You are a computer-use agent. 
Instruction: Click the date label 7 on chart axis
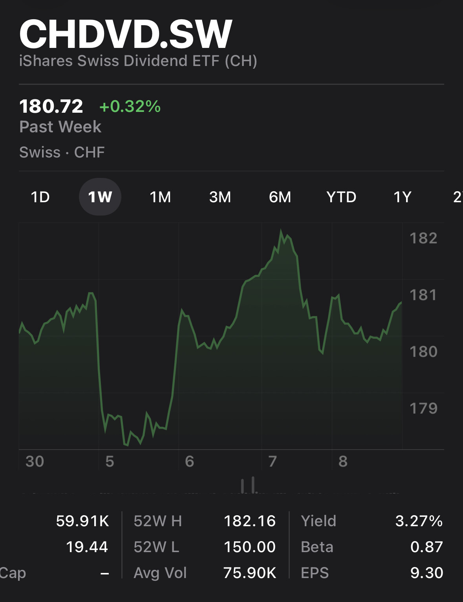click(273, 461)
